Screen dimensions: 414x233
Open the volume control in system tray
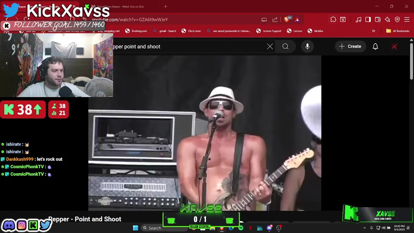384,228
